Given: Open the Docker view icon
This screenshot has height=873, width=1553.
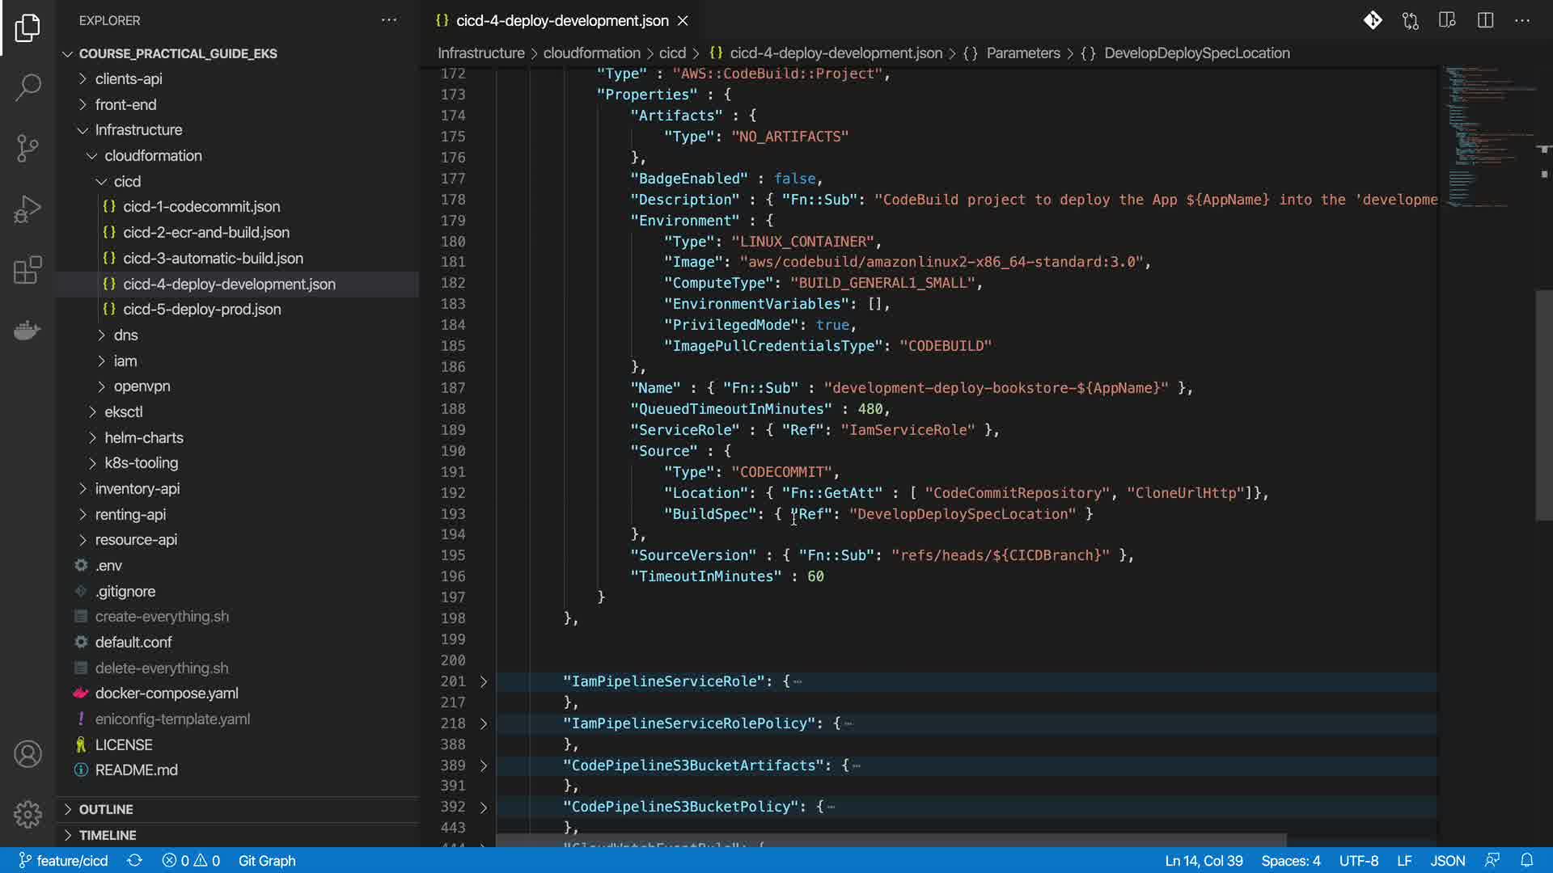Looking at the screenshot, I should (x=28, y=330).
